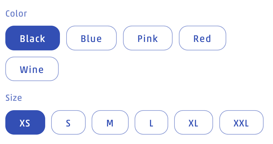Switch to the double extra large size
The height and width of the screenshot is (144, 273).
(241, 122)
